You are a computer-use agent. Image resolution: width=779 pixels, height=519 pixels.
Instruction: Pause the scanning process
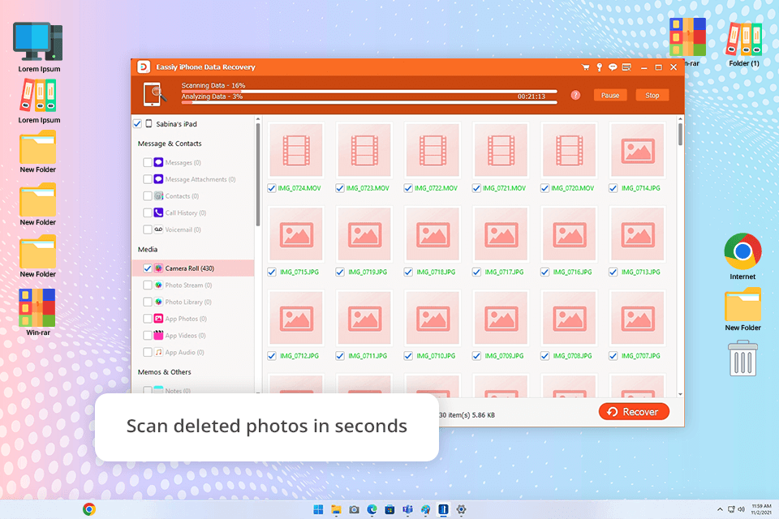[x=610, y=95]
